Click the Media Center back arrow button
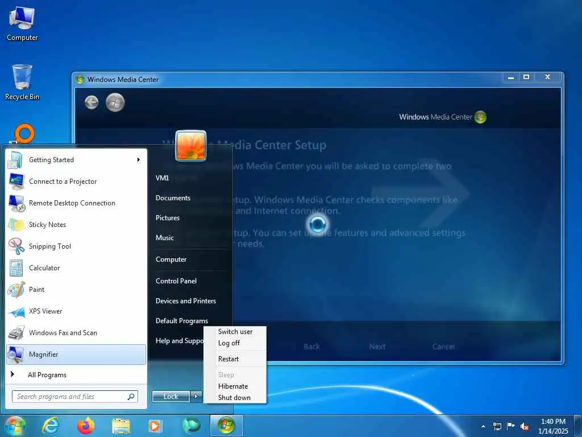 click(92, 102)
